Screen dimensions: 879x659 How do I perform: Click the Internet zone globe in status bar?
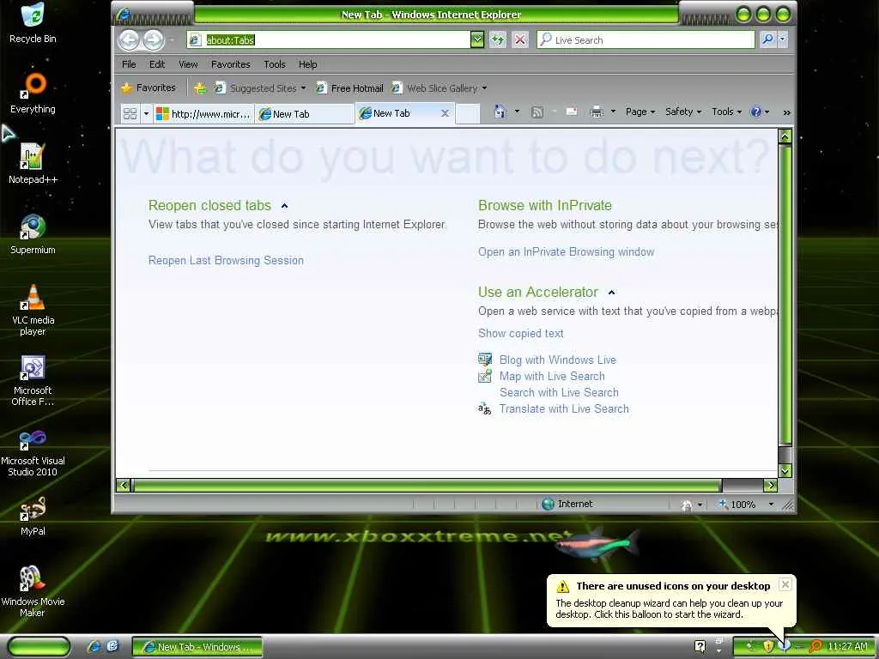(x=548, y=504)
